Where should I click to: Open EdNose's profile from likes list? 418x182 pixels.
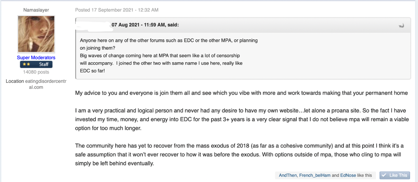click(348, 175)
